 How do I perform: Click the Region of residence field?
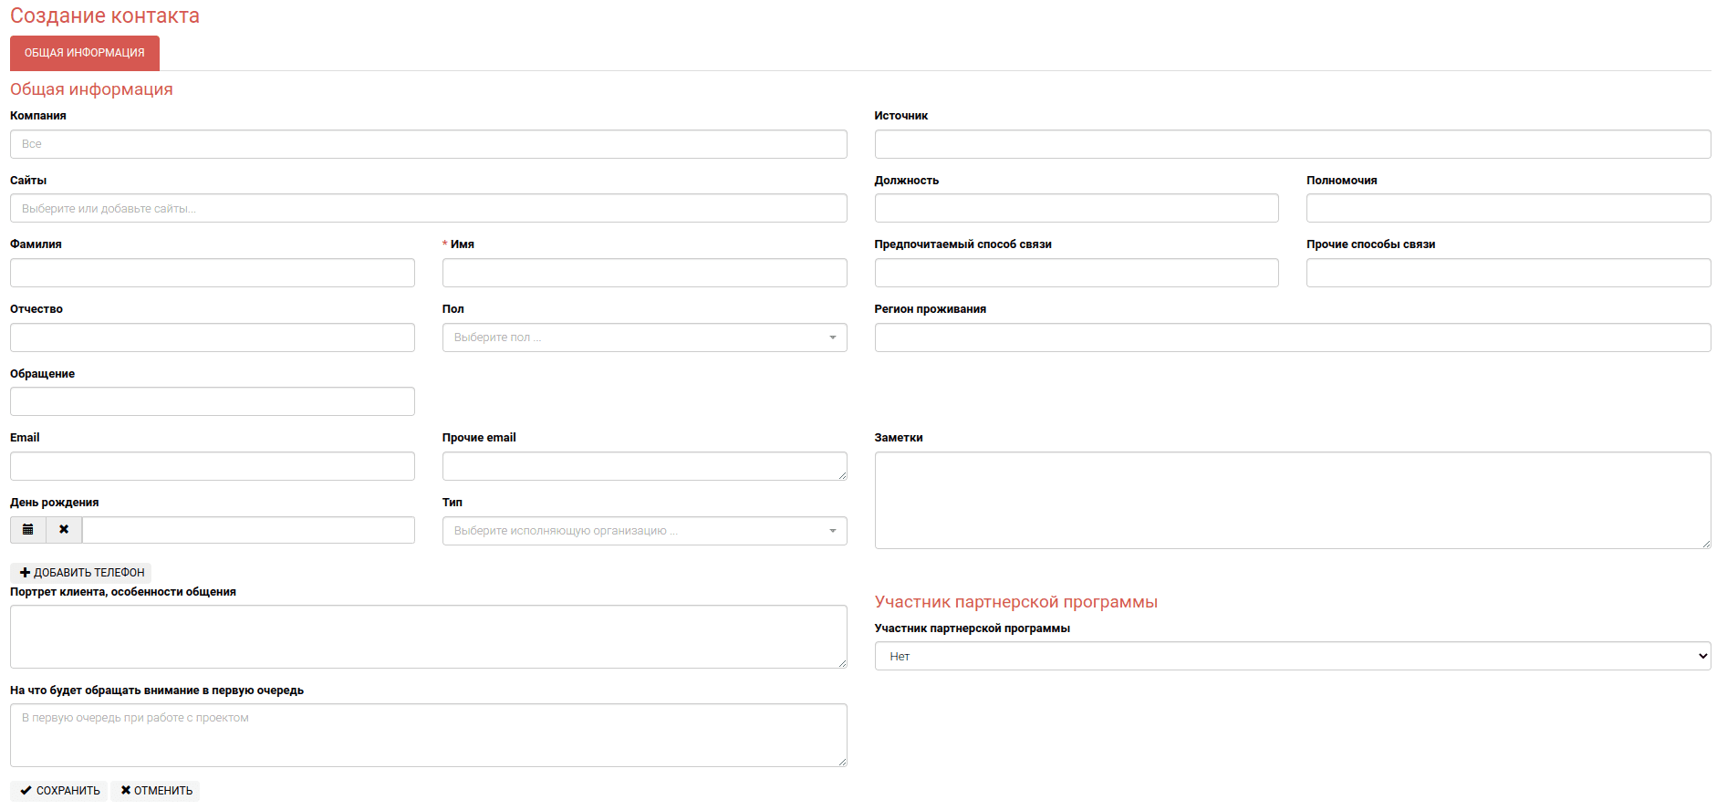(x=1292, y=337)
